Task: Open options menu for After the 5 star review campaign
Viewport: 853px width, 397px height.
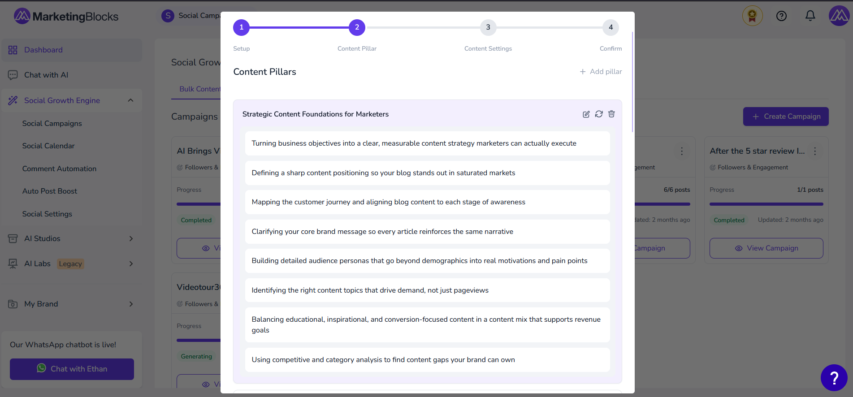Action: tap(815, 151)
